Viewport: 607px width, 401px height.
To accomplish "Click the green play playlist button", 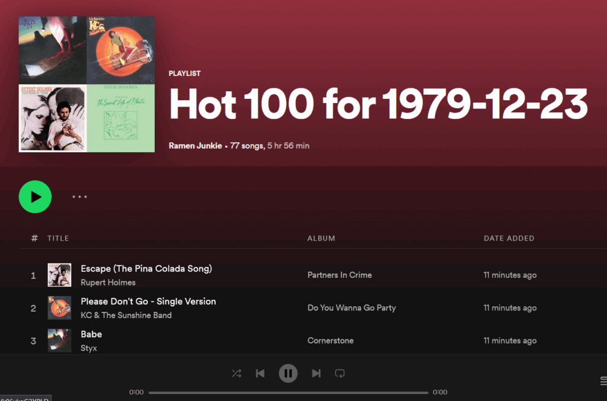I will click(35, 197).
